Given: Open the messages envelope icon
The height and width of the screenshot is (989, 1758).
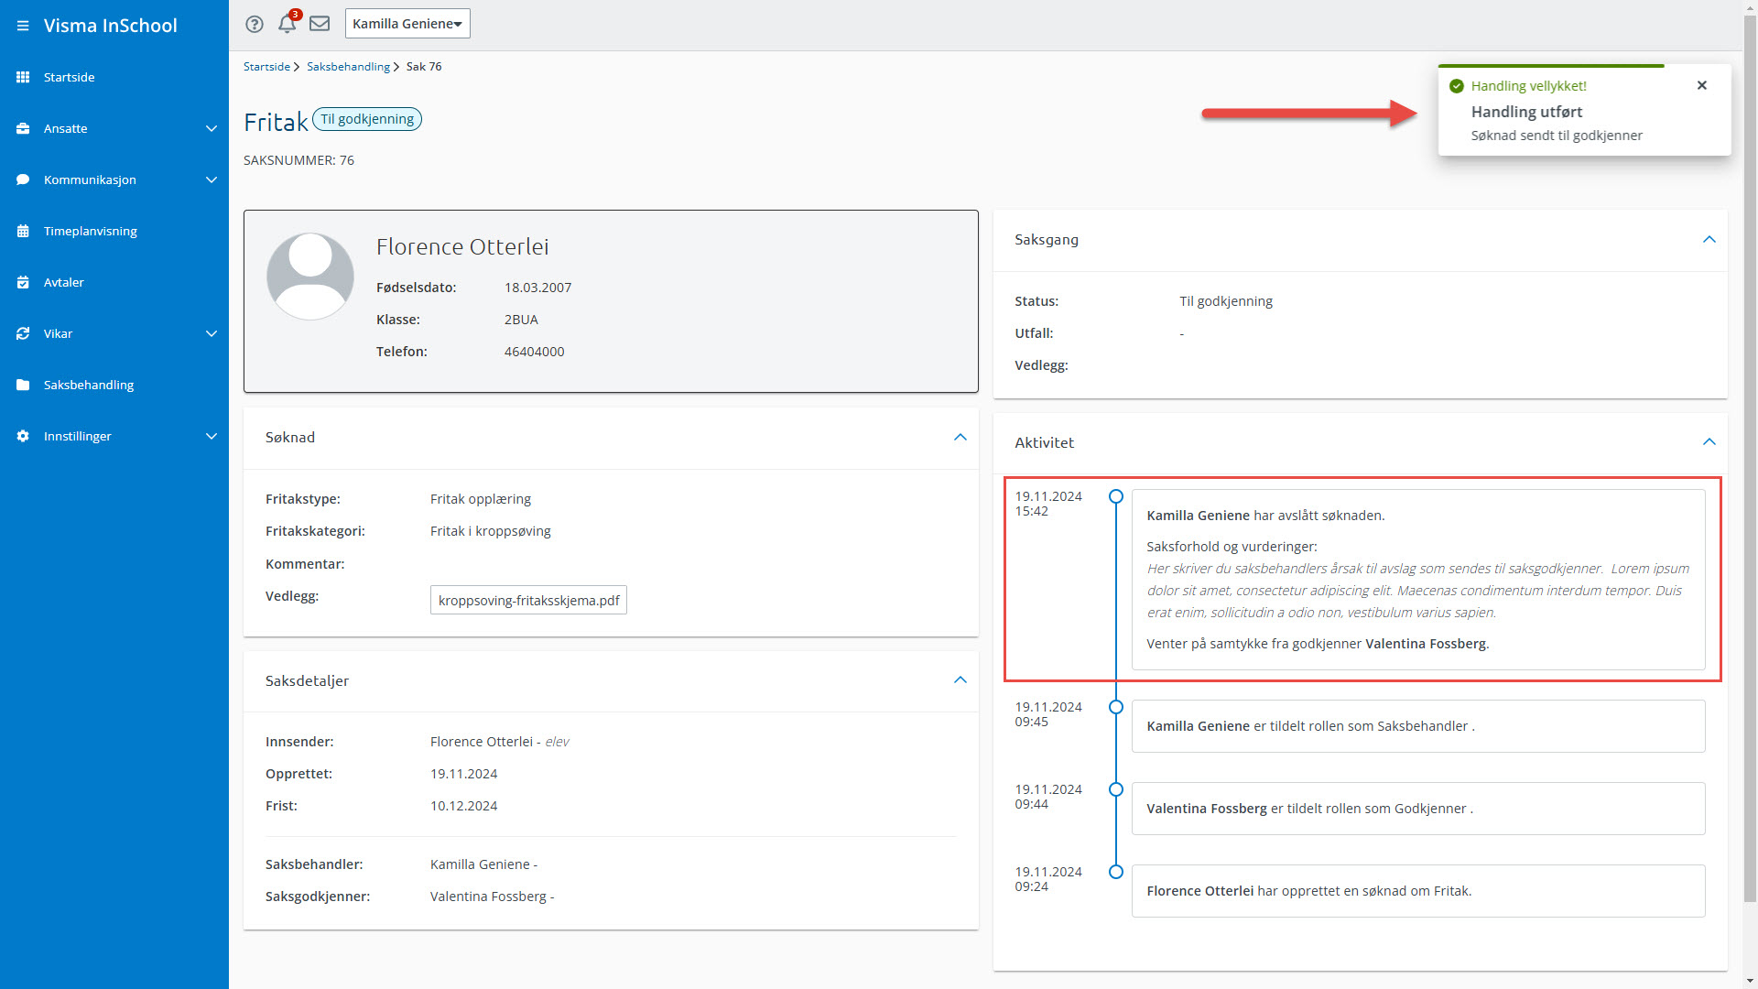Looking at the screenshot, I should [x=320, y=24].
